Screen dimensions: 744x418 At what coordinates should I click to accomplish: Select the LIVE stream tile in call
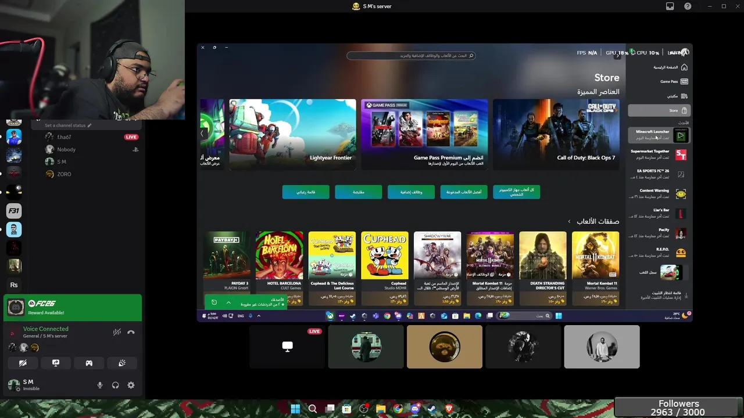click(287, 347)
